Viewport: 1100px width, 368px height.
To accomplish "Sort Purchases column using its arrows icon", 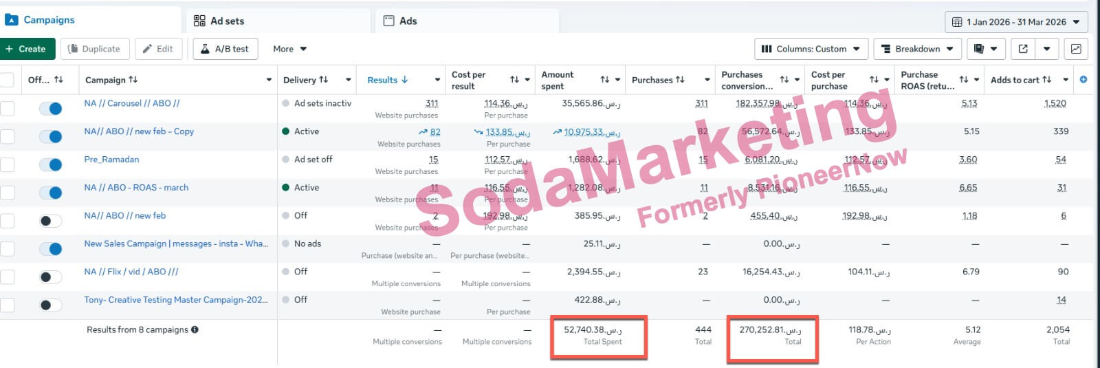I will [680, 80].
